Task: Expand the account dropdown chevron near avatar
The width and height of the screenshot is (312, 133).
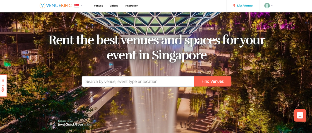Action: 272,6
